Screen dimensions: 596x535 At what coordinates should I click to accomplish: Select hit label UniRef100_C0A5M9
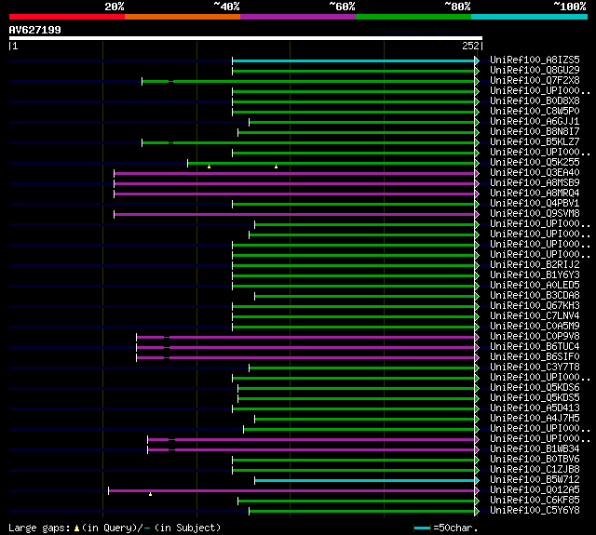535,327
